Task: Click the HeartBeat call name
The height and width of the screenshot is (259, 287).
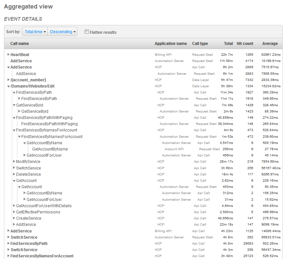Action: click(20, 55)
